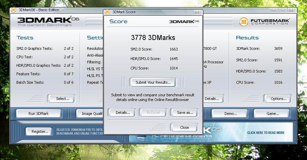Viewport: 307px width, 160px height.
Task: Open results Options button
Action: (278, 99)
